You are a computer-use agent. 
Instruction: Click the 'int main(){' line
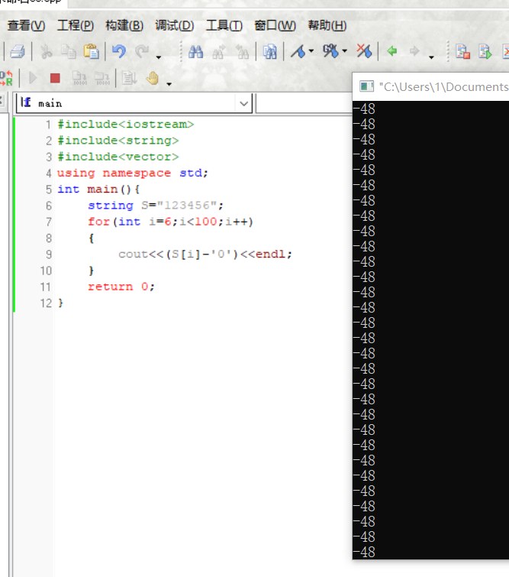(98, 189)
